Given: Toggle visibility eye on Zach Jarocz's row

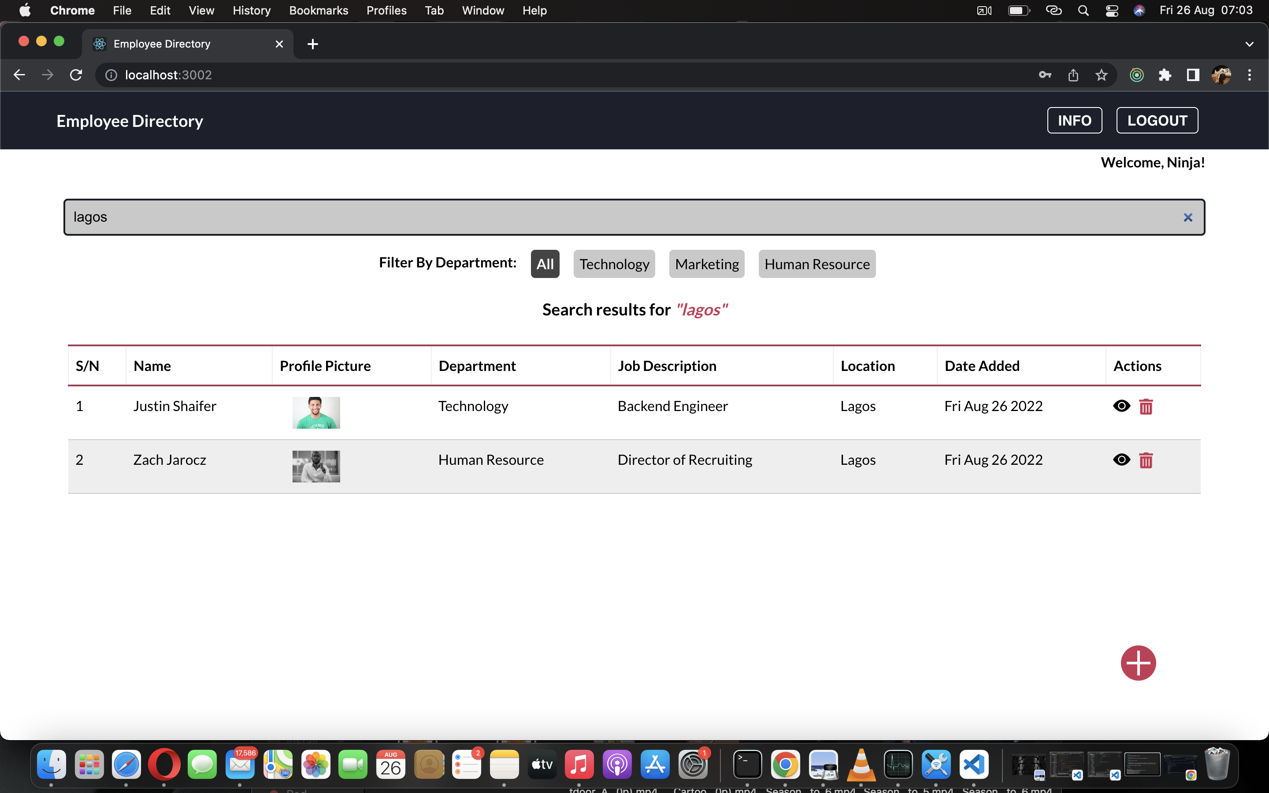Looking at the screenshot, I should [x=1122, y=459].
